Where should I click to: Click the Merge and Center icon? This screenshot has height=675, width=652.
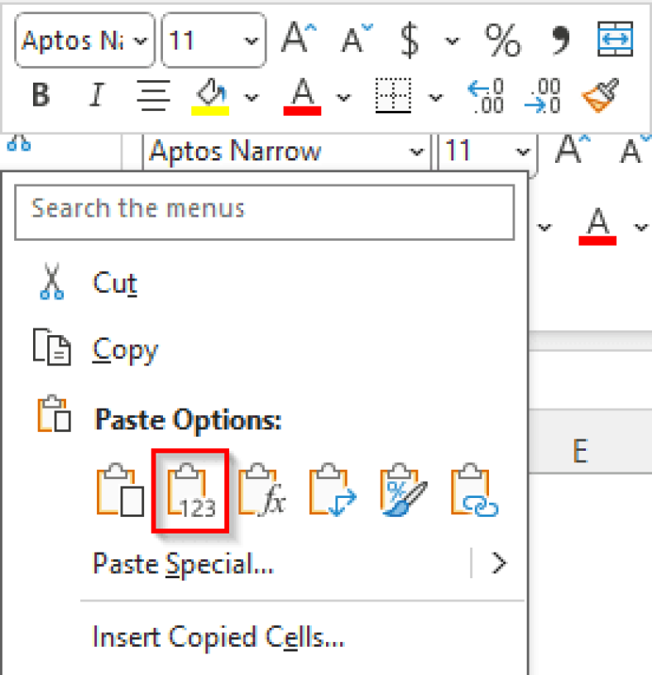coord(615,40)
